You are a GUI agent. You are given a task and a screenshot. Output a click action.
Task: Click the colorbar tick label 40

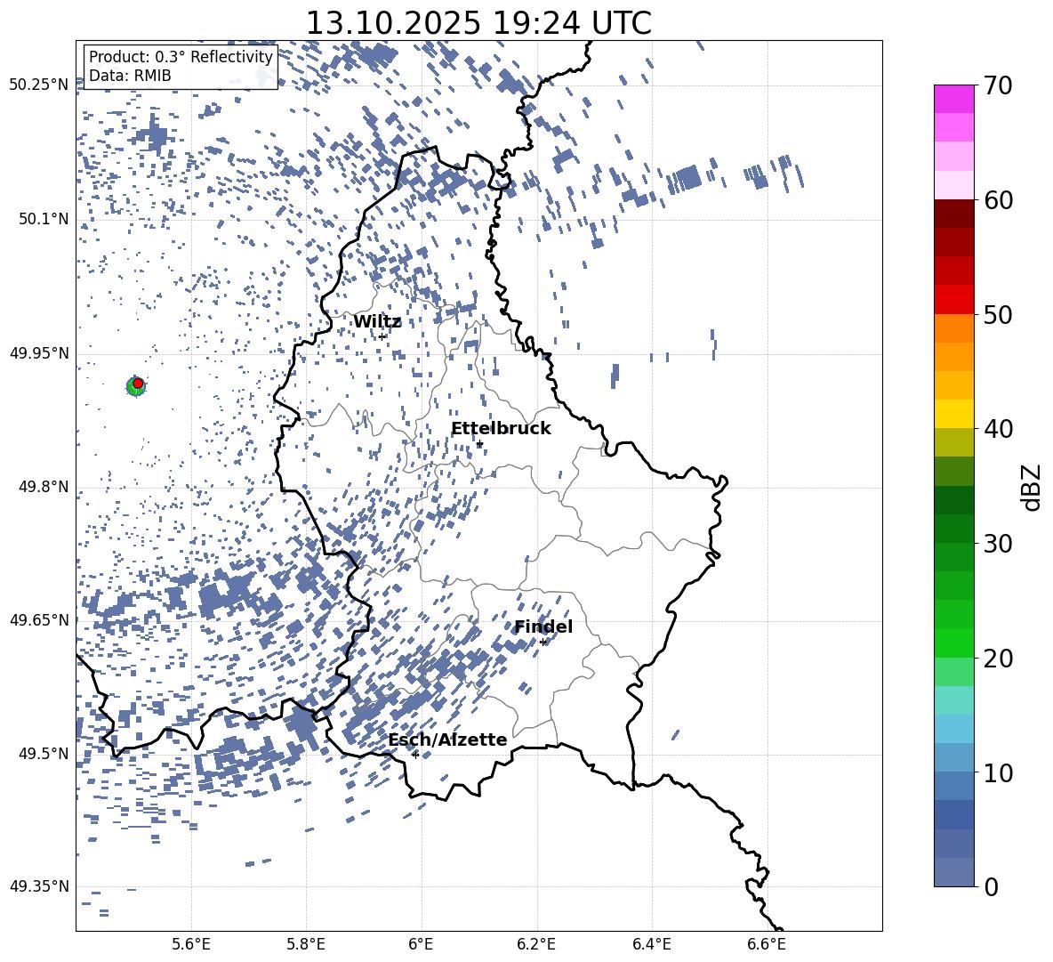[998, 429]
